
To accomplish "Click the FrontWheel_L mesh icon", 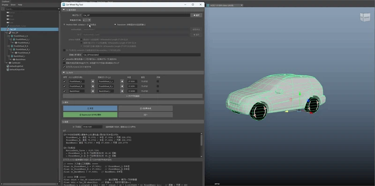I will [16, 43].
